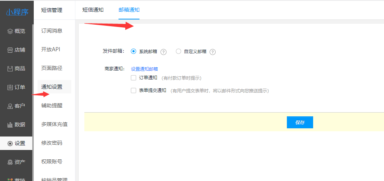Click the 商家通知 field label

tap(114, 69)
